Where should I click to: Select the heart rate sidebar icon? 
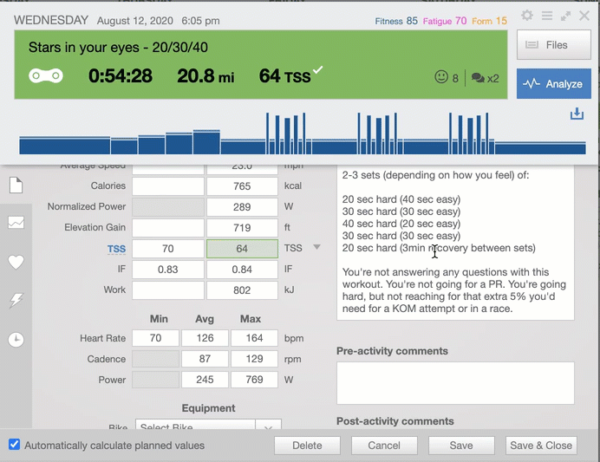tap(16, 262)
